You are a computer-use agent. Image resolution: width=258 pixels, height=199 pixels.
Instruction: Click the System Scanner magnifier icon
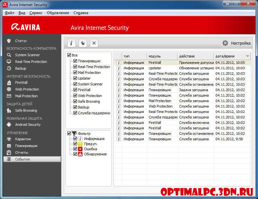coord(9,55)
